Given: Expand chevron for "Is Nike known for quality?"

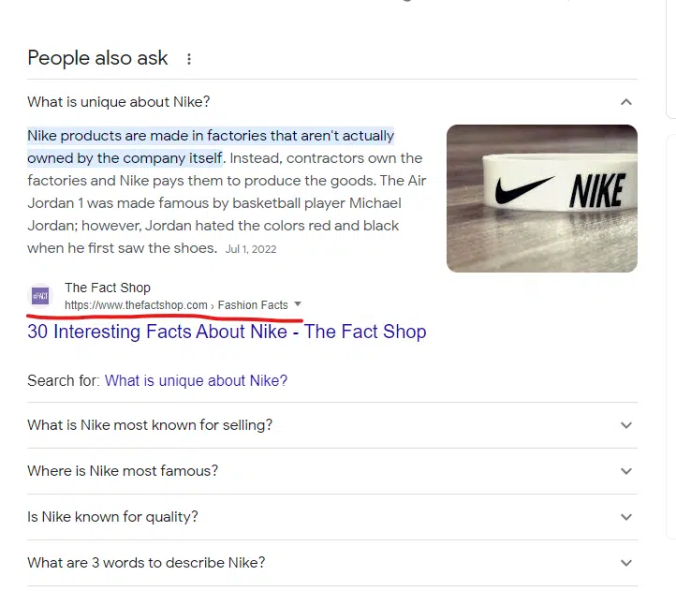Looking at the screenshot, I should [626, 517].
